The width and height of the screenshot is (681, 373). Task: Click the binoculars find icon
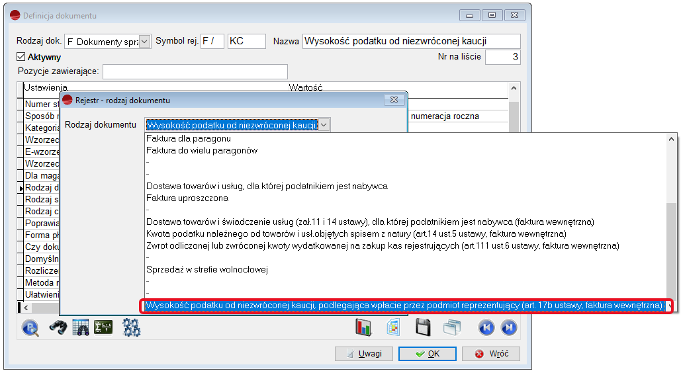tap(58, 327)
